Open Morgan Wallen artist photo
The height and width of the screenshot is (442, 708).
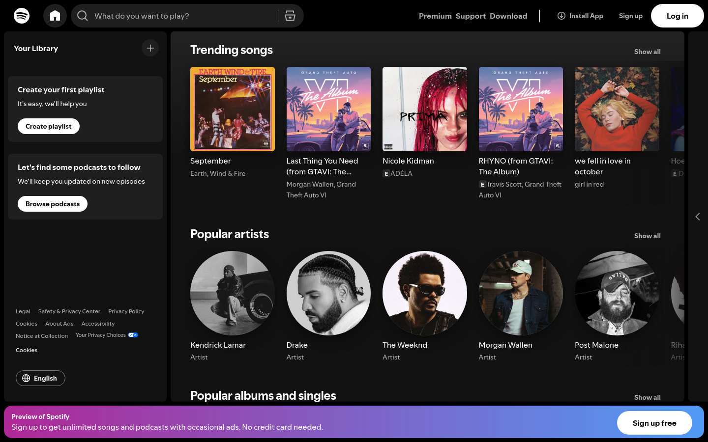tap(521, 293)
